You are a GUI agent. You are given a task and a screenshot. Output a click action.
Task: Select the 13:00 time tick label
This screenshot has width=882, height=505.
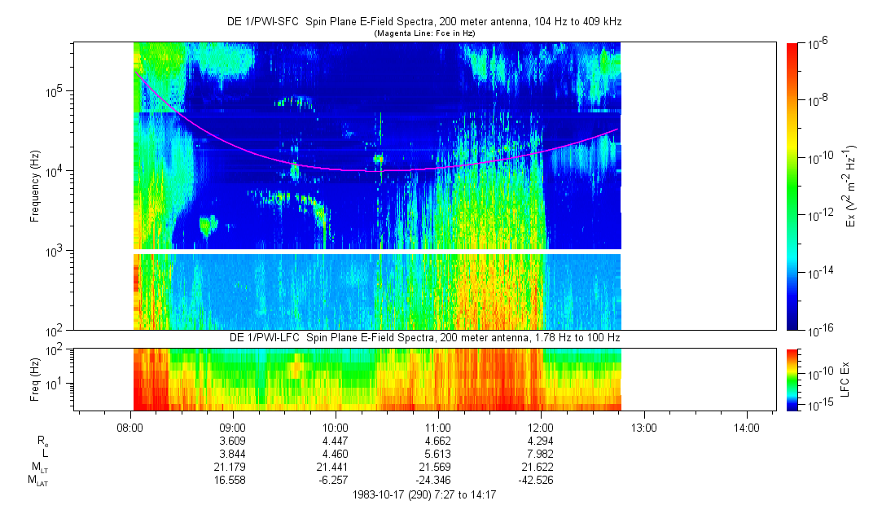pos(643,426)
